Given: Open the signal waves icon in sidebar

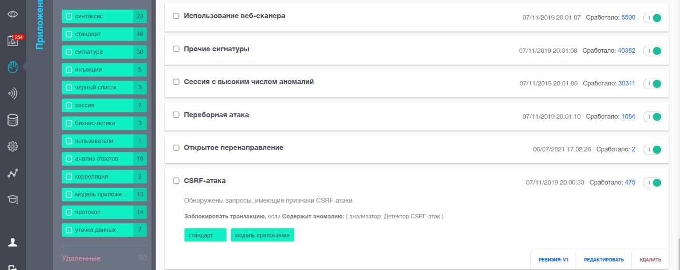Looking at the screenshot, I should tap(13, 93).
